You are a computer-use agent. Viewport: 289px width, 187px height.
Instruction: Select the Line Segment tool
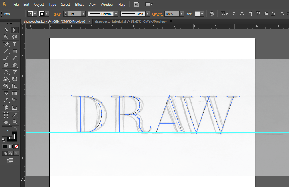[6, 51]
